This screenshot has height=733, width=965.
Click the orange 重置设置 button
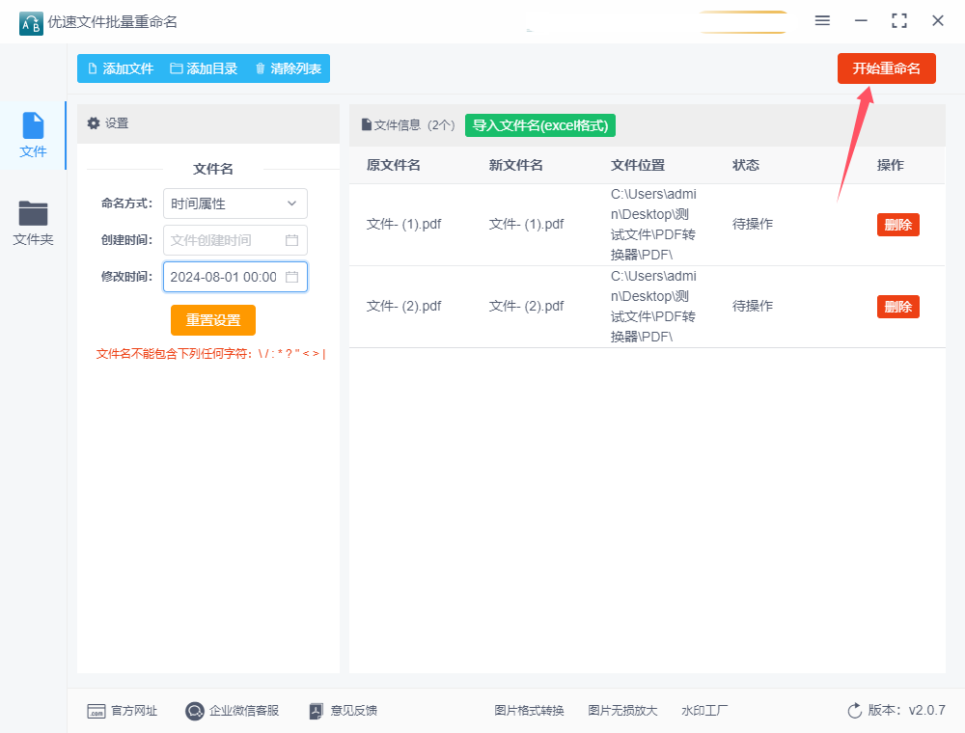tap(213, 320)
